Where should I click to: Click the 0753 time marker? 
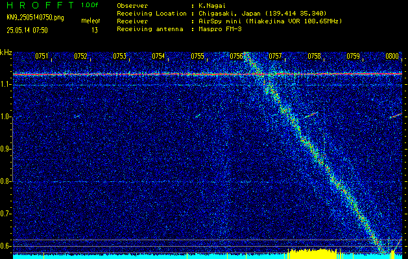(120, 56)
